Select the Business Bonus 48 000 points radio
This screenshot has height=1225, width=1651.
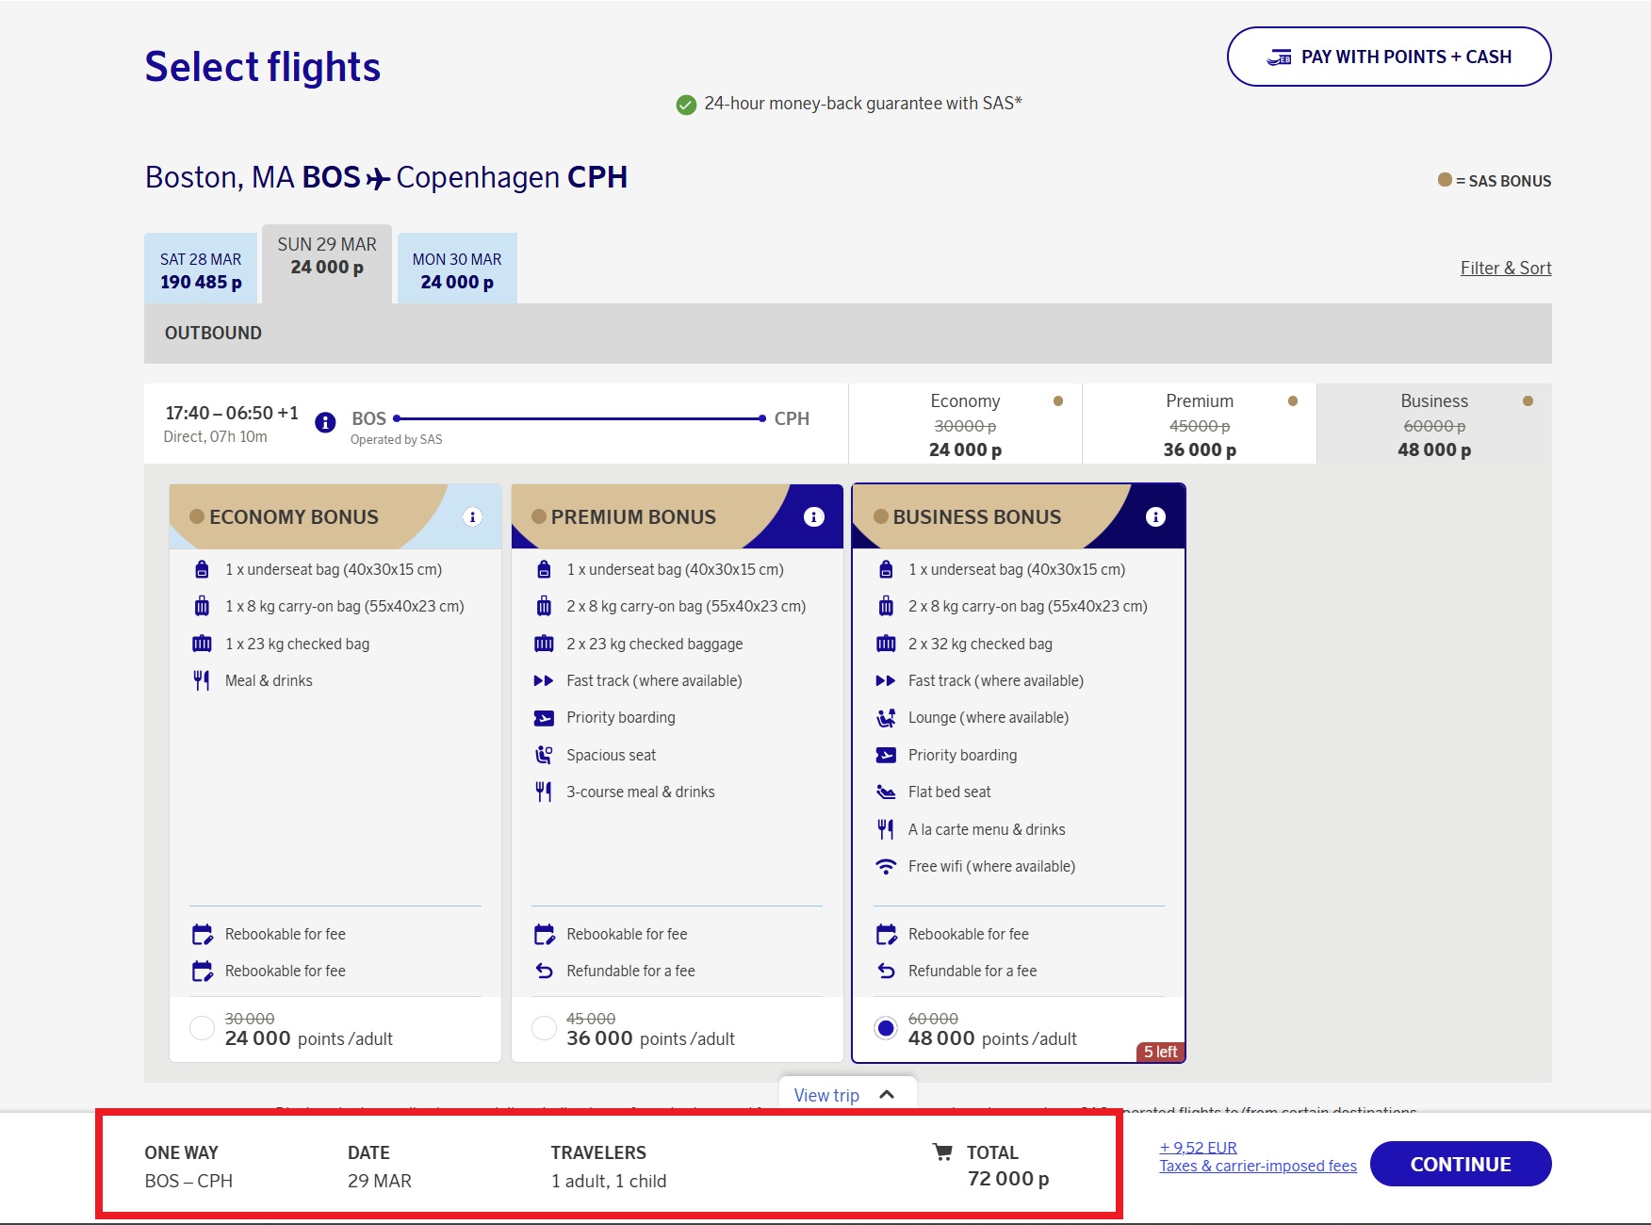pyautogui.click(x=885, y=1028)
